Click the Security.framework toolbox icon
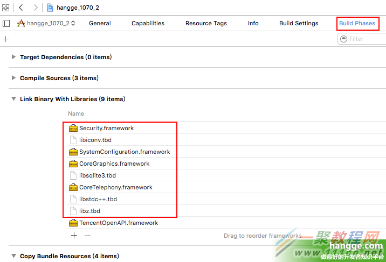The image size is (386, 262). (x=73, y=128)
